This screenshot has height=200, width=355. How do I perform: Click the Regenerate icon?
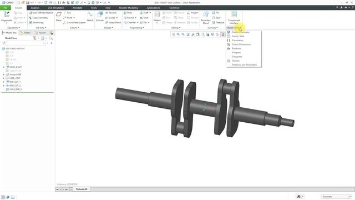pyautogui.click(x=7, y=14)
